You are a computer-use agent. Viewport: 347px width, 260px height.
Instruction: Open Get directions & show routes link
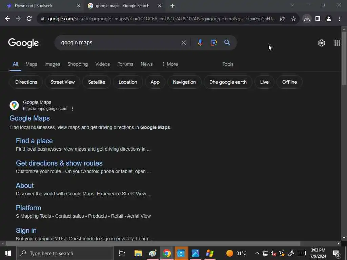point(59,163)
